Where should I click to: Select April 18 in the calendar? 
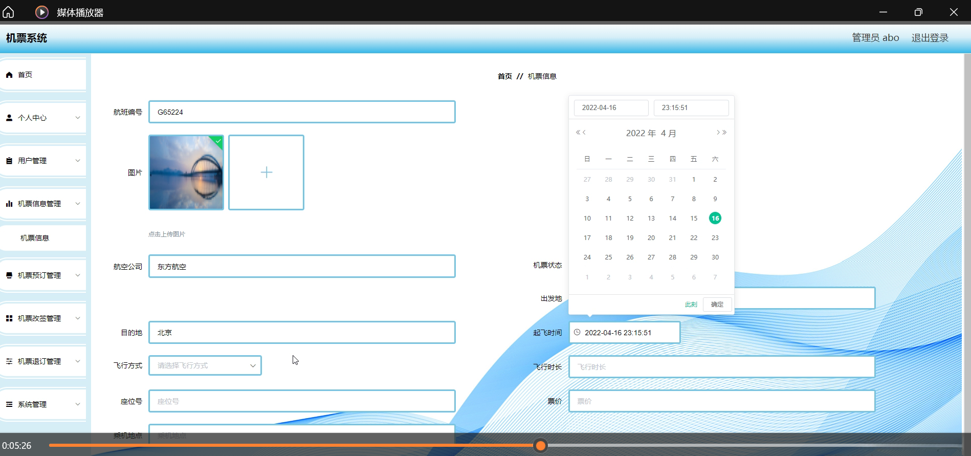(x=608, y=238)
